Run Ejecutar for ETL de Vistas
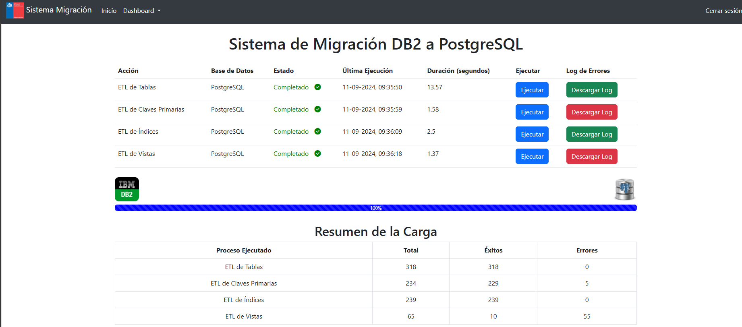 tap(532, 156)
